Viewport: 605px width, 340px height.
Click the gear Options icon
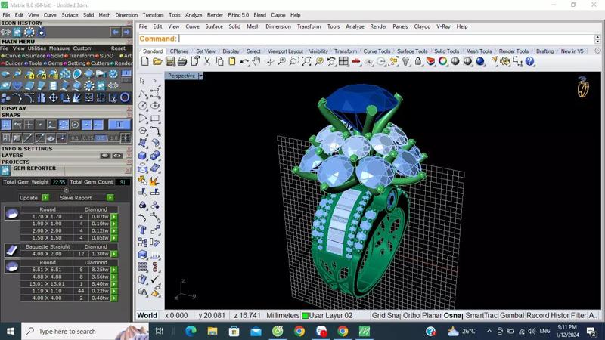click(504, 61)
